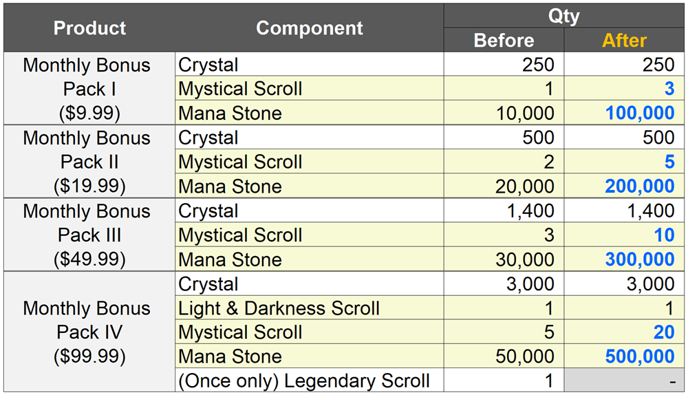Screen dimensions: 688x395
Task: Click the Monthly Bonus Pack II ($19.99) cell
Action: (x=87, y=162)
